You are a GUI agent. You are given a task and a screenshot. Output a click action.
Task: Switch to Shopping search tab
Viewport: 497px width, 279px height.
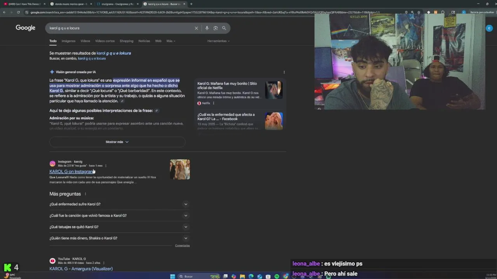click(126, 41)
